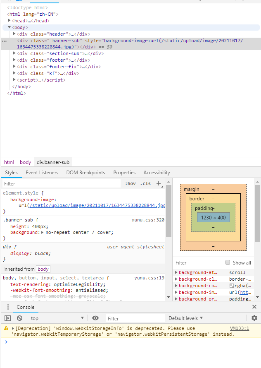This screenshot has height=368, width=261.
Task: Select the Console drawer tab
Action: tap(25, 307)
